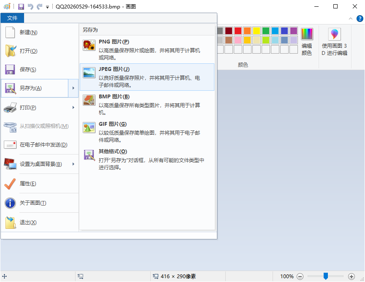Click the About Paint info icon
This screenshot has width=365, height=282.
point(10,203)
